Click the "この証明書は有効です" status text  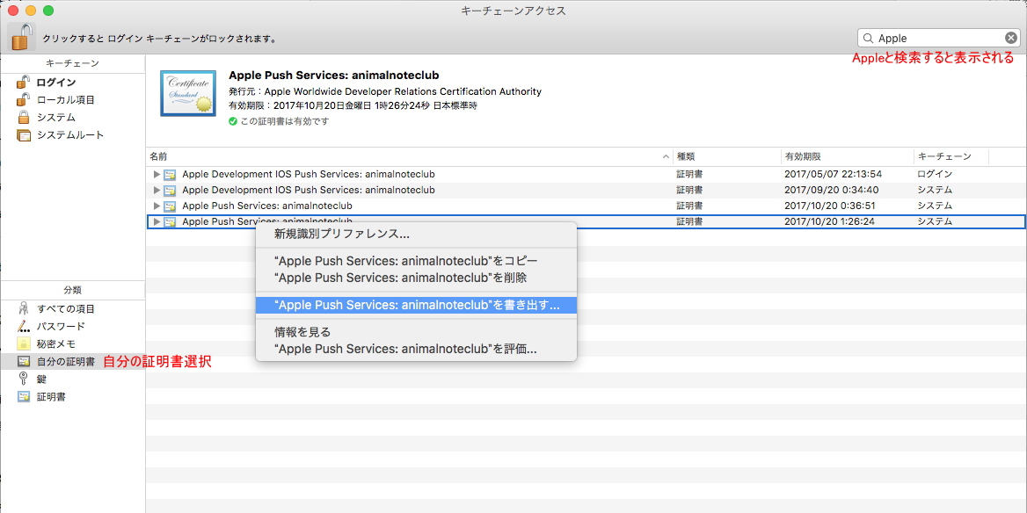coord(284,121)
